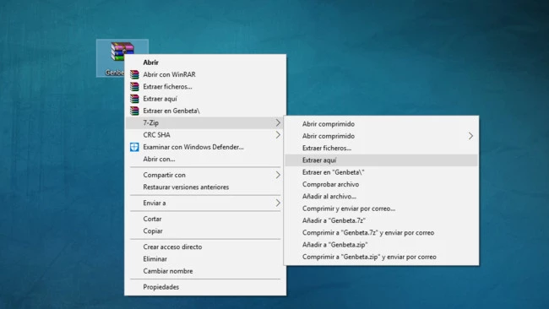The image size is (549, 309).
Task: Expand the CRC SHA submenu arrow
Action: (278, 135)
